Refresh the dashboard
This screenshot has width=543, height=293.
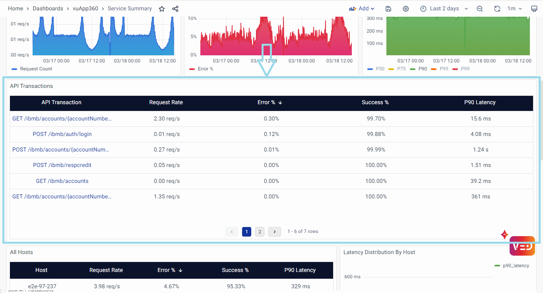tap(497, 9)
